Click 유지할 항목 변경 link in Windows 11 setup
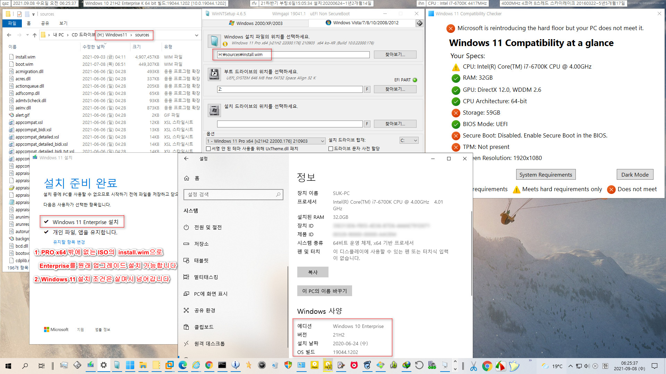Image resolution: width=666 pixels, height=374 pixels. (x=69, y=242)
